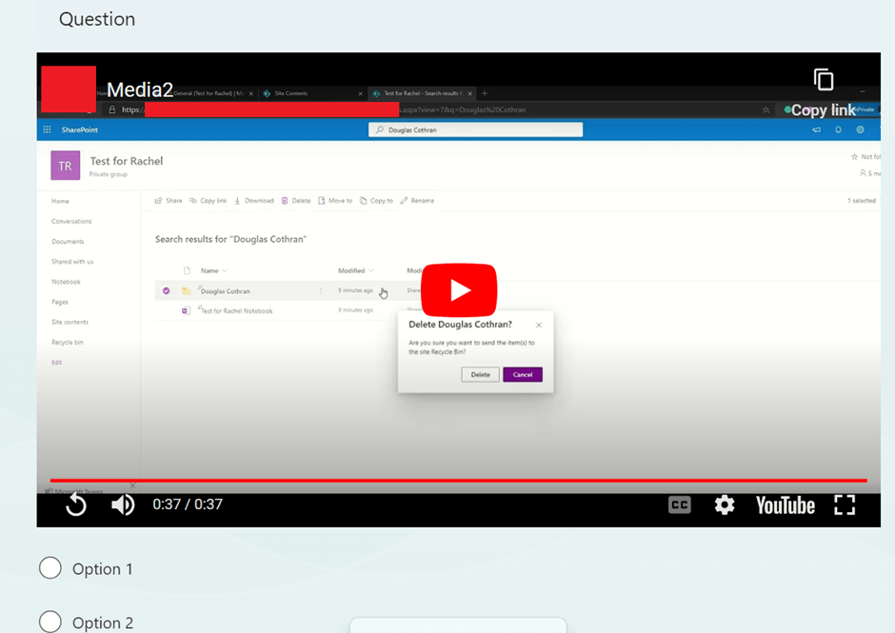Image resolution: width=895 pixels, height=633 pixels.
Task: Click the red video progress bar
Action: (x=458, y=481)
